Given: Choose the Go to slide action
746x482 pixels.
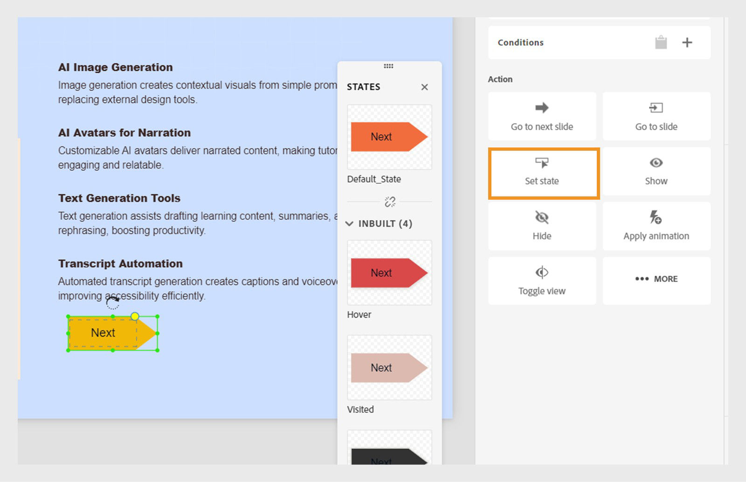Looking at the screenshot, I should tap(656, 117).
